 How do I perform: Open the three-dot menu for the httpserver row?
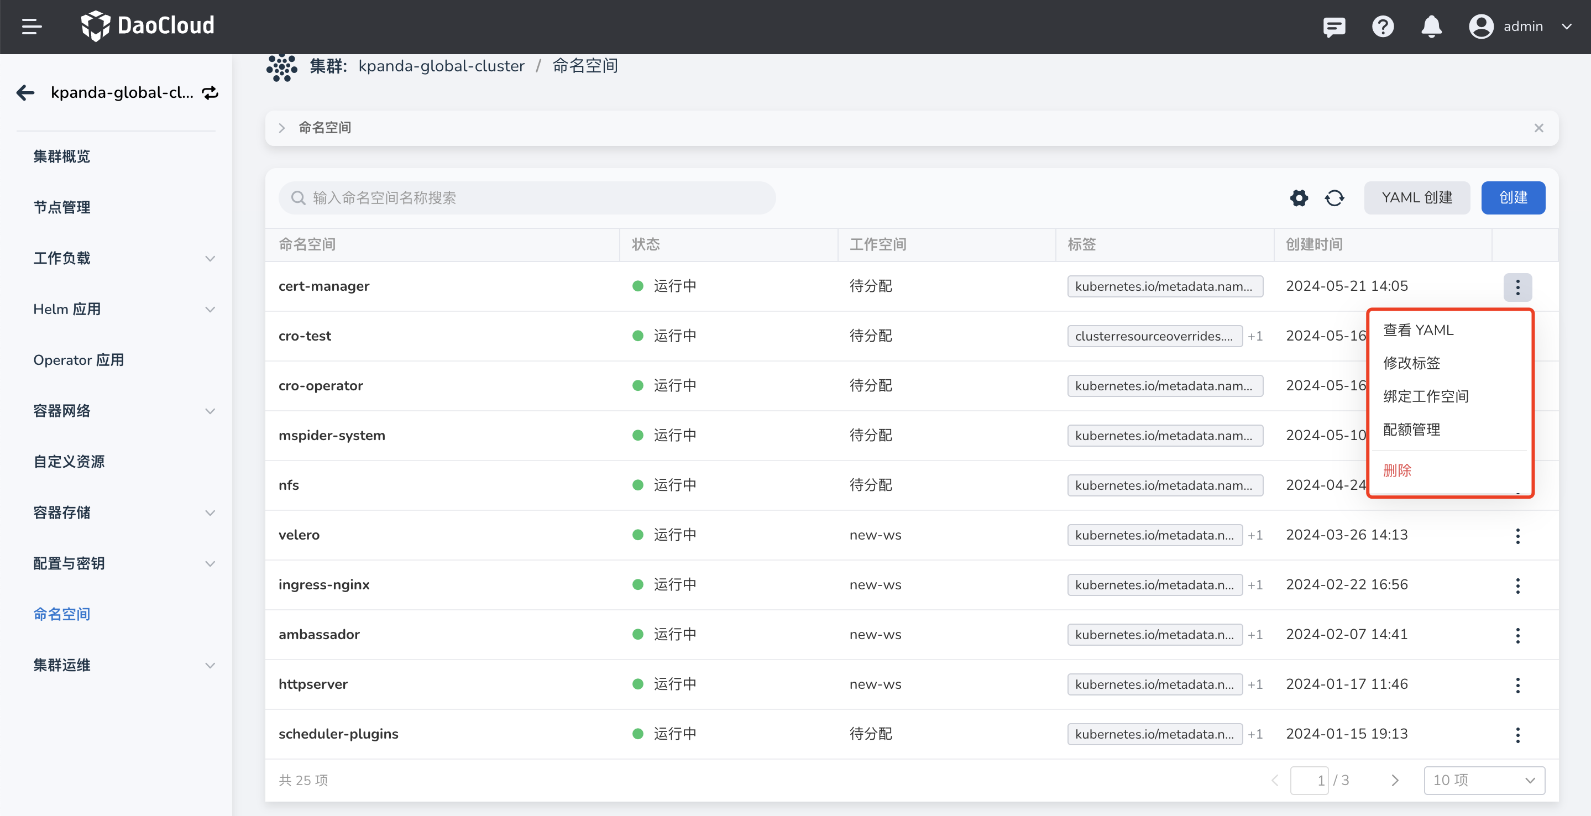pyautogui.click(x=1517, y=684)
